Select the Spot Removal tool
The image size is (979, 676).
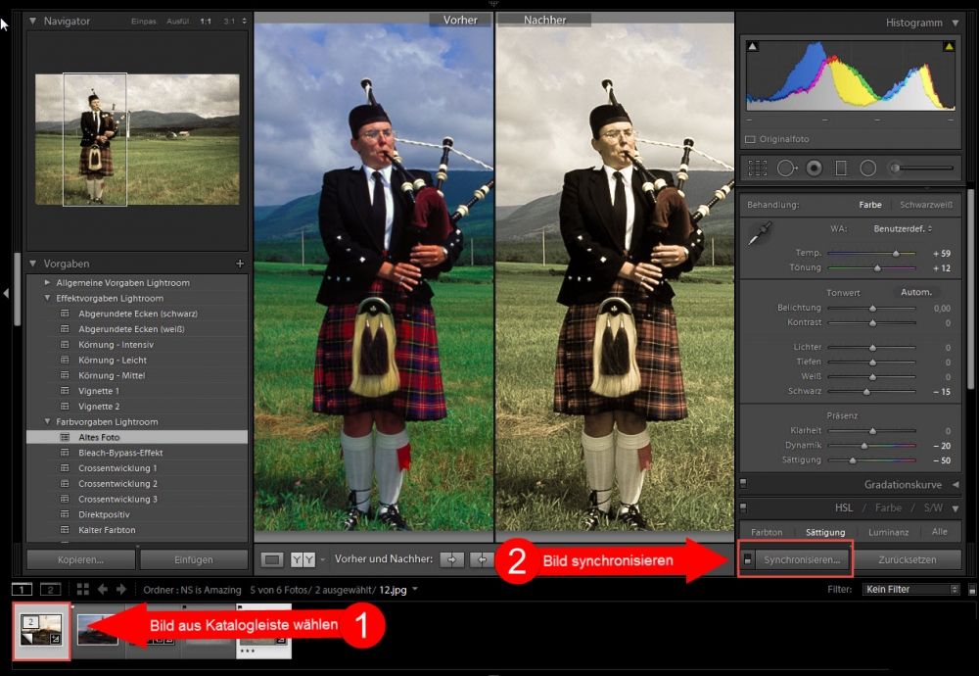(786, 168)
